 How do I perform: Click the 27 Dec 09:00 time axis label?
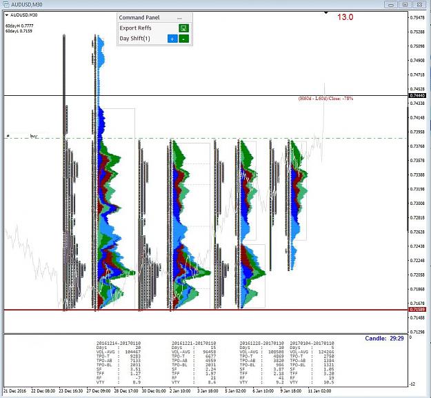coord(99,391)
